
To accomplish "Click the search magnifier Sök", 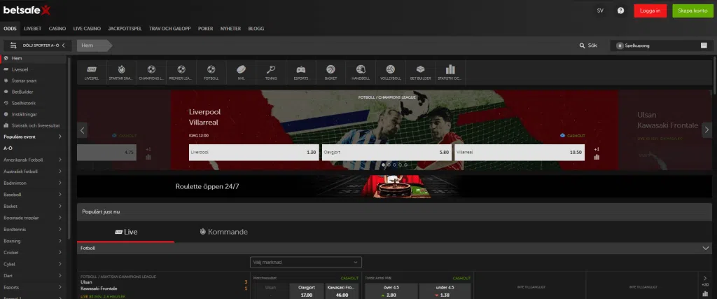I will pos(588,46).
